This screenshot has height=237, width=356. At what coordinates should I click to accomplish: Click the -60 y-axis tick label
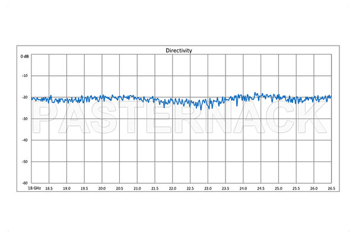tap(25, 182)
